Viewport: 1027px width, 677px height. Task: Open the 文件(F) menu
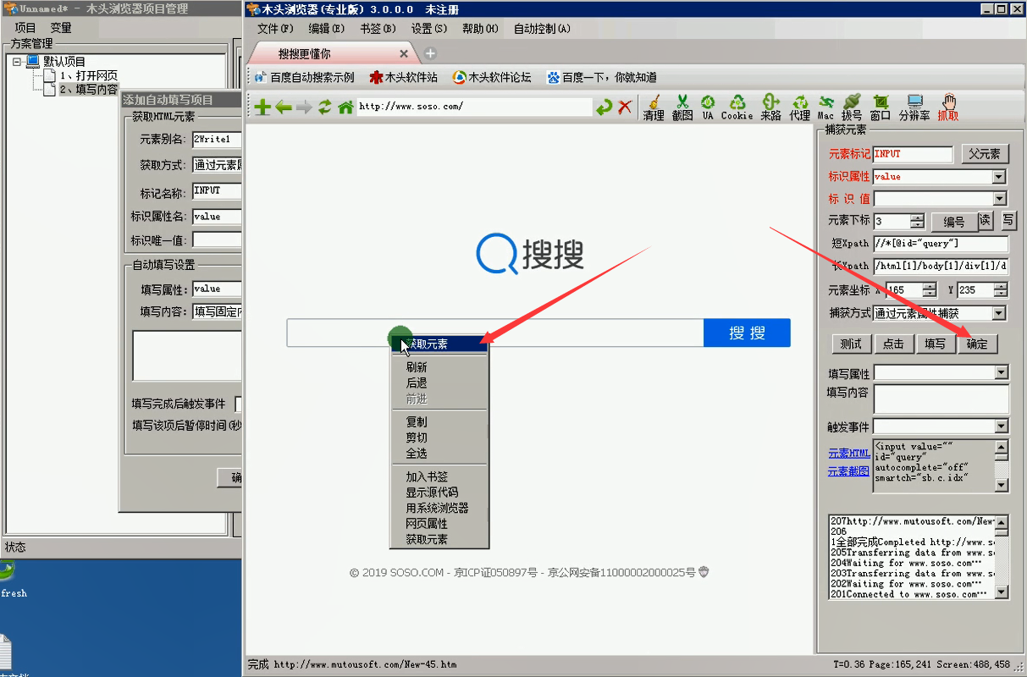tap(274, 28)
